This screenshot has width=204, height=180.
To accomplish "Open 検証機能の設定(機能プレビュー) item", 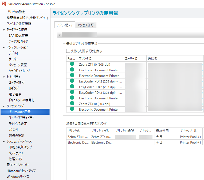I will pos(27,18).
